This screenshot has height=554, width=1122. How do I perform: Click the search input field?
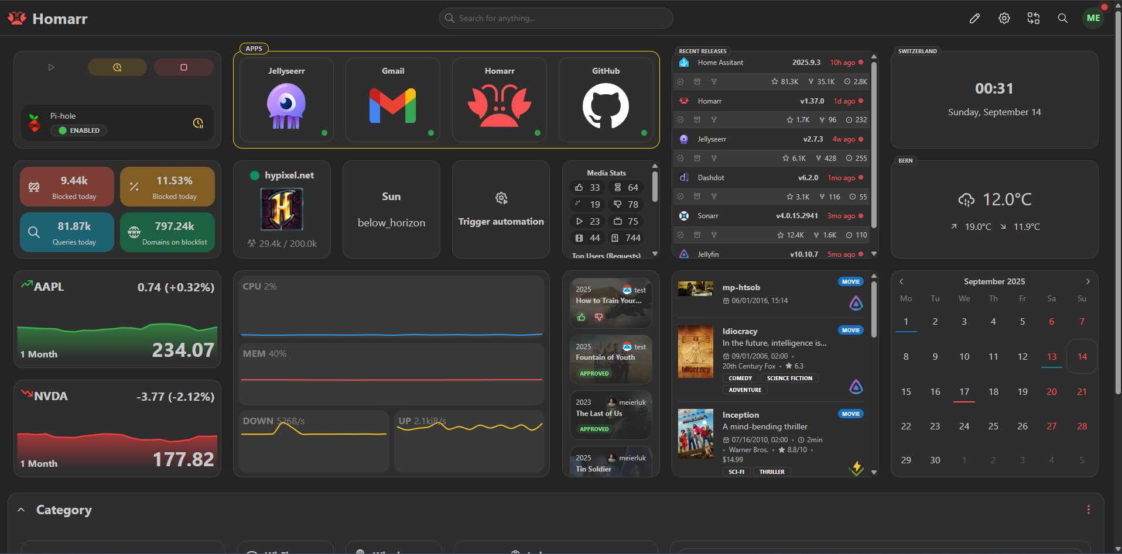point(555,18)
